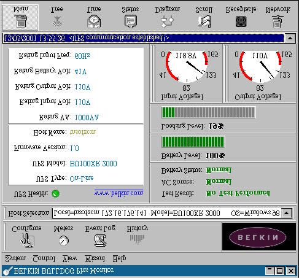Maximize the Belkin Bulldog Plus Monitor window
Image resolution: width=299 pixels, height=278 pixels.
279,271
